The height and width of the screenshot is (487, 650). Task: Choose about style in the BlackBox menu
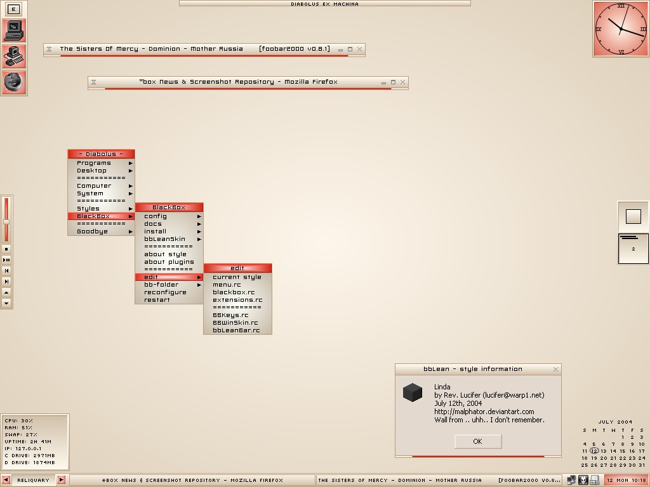pos(169,254)
